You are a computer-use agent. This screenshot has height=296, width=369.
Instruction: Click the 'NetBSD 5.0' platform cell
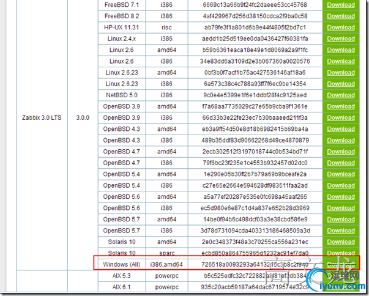pyautogui.click(x=122, y=95)
